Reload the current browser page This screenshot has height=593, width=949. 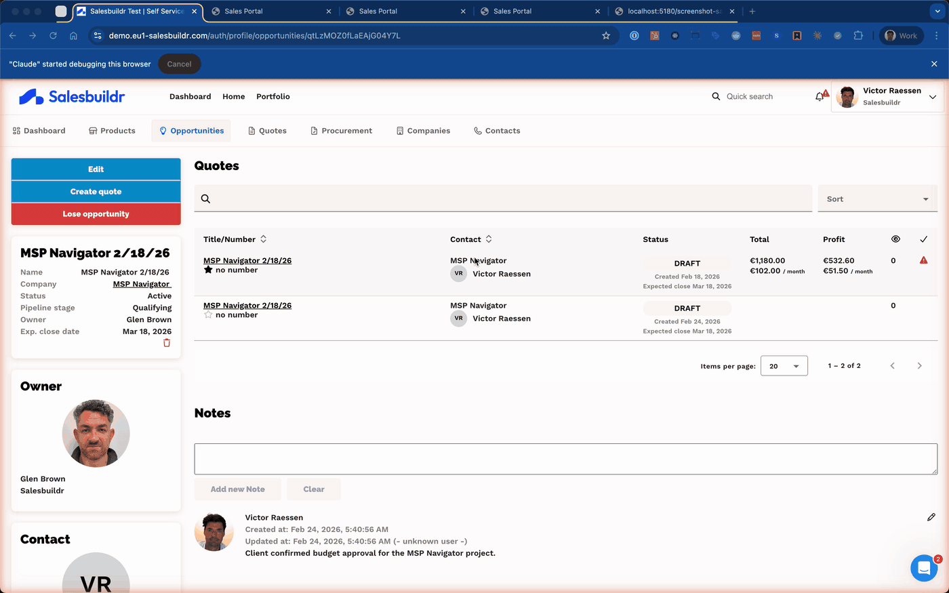click(x=53, y=36)
